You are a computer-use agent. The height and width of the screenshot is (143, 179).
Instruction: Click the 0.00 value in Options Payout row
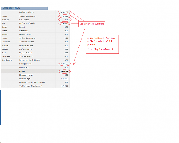[x=66, y=34]
